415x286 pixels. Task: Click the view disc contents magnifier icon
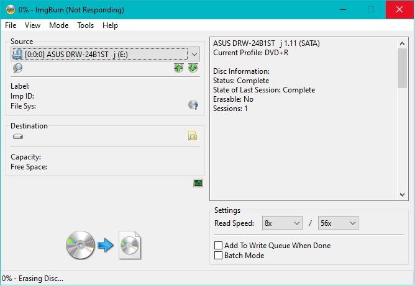click(x=18, y=68)
